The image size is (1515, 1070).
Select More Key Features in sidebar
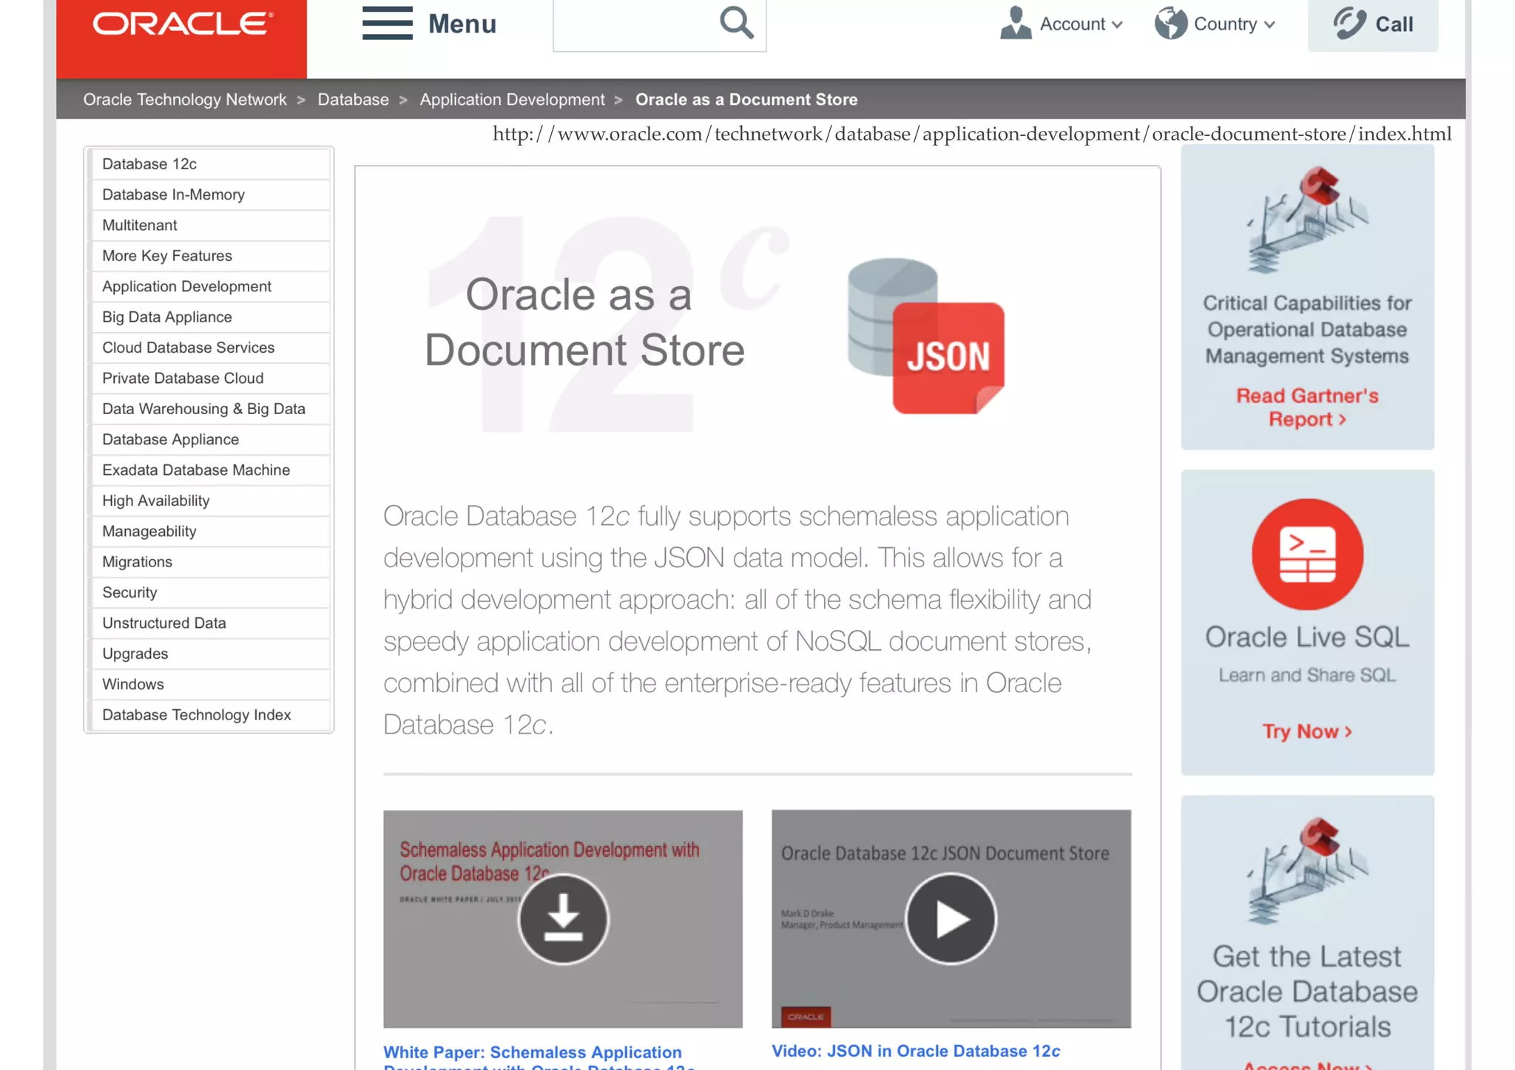(210, 256)
